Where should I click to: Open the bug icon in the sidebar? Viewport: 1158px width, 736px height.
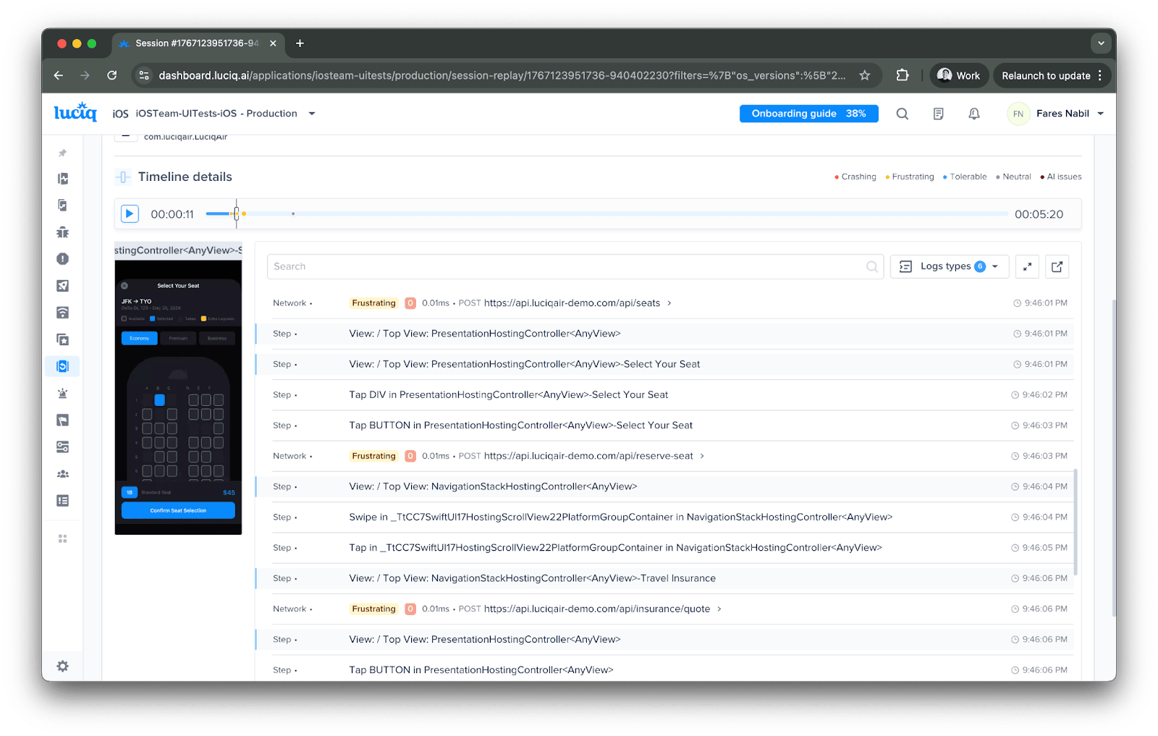coord(63,232)
